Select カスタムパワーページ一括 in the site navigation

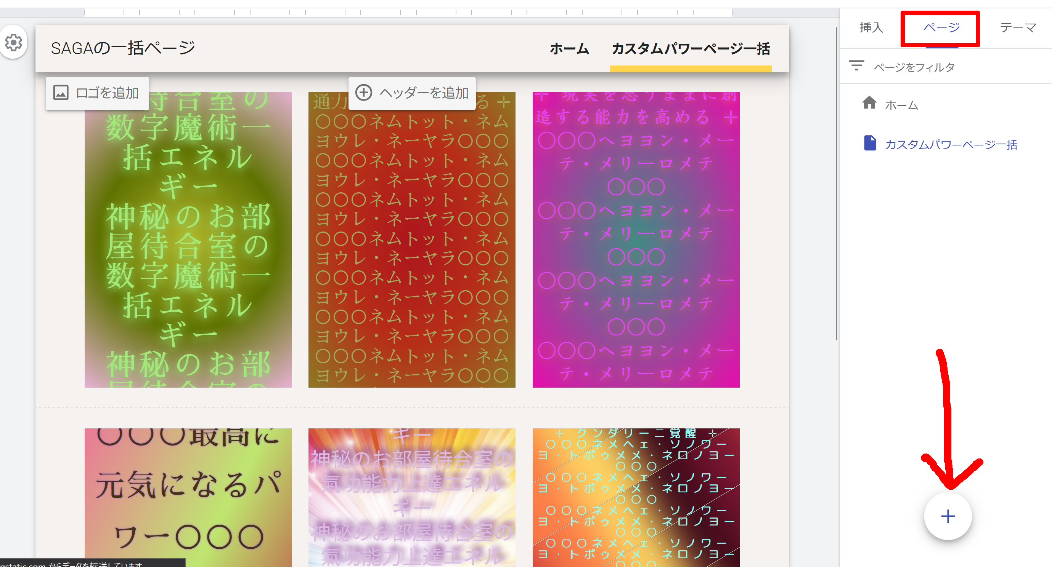point(690,49)
